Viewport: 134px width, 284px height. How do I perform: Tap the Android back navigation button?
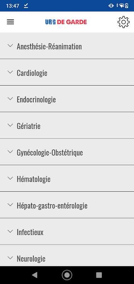coord(34,275)
